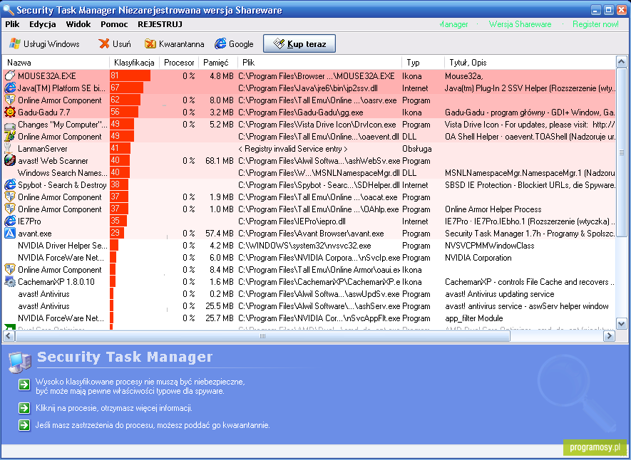Click the red rating bar showing 67
631x460 pixels.
coord(126,88)
